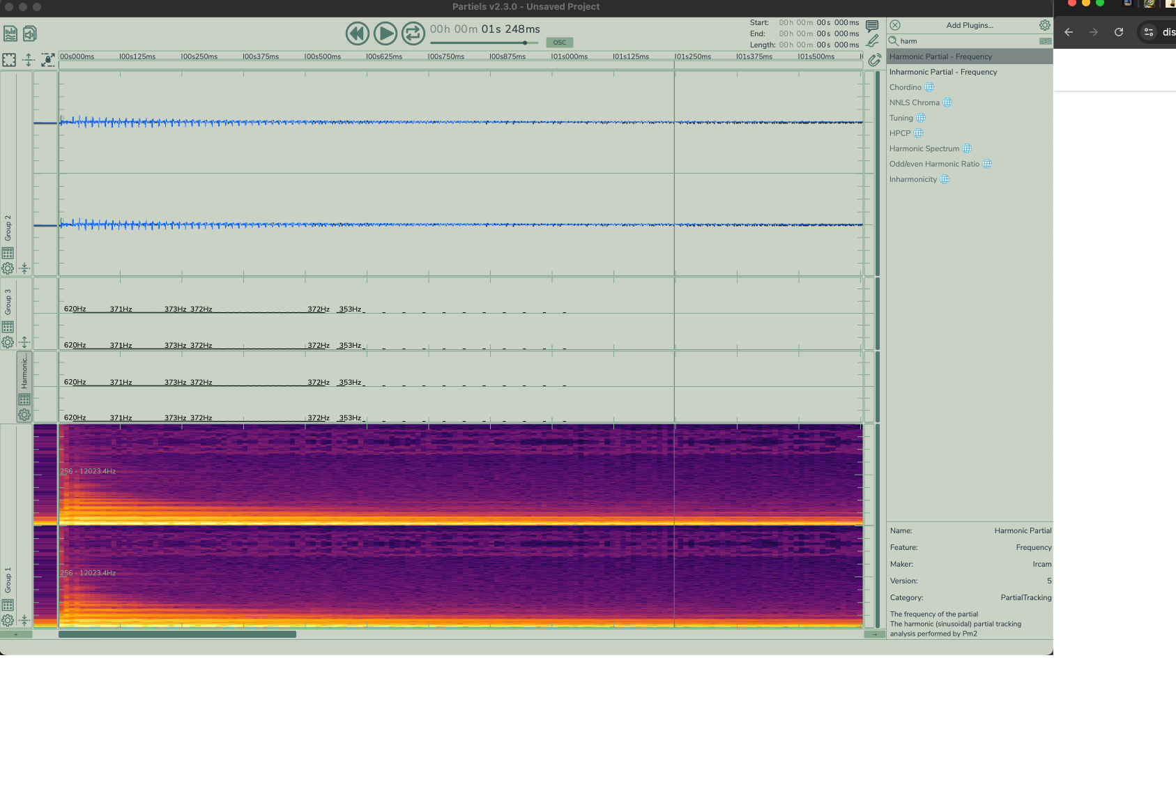Select Inharmonic Partial - Frequency plugin
Viewport: 1176px width, 796px height.
[942, 72]
